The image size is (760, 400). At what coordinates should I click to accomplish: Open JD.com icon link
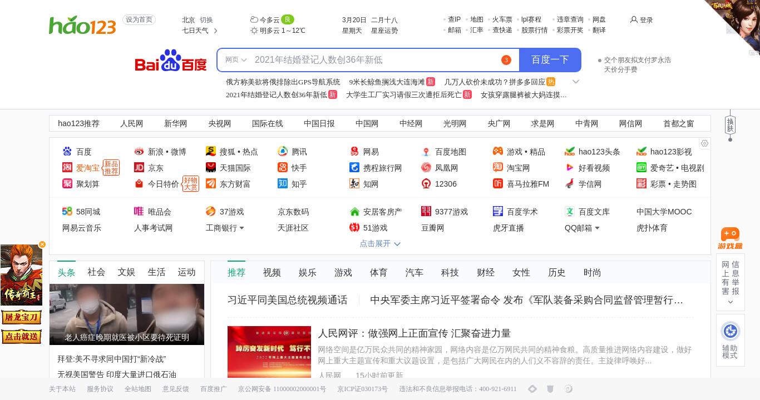click(x=139, y=168)
